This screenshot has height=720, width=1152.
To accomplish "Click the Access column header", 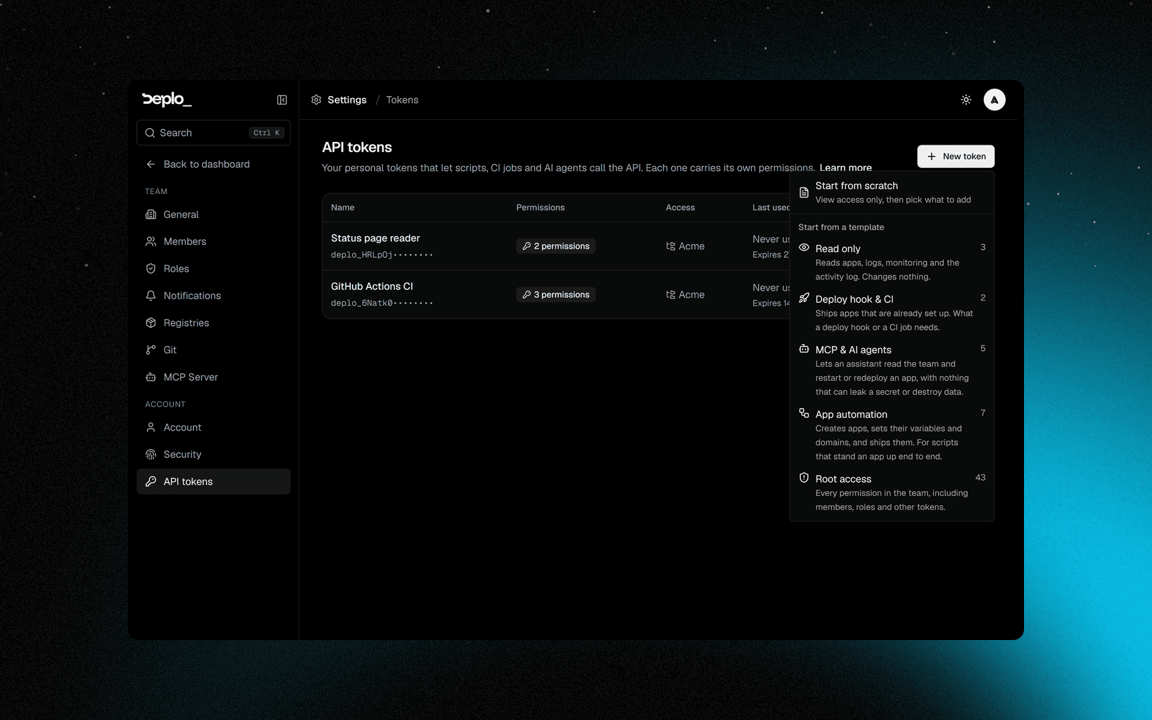I will 680,208.
